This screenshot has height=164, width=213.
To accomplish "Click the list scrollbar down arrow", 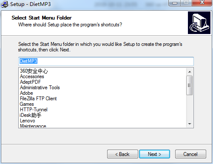I will tap(190, 124).
